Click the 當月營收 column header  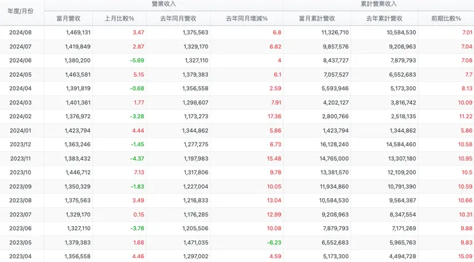[69, 19]
